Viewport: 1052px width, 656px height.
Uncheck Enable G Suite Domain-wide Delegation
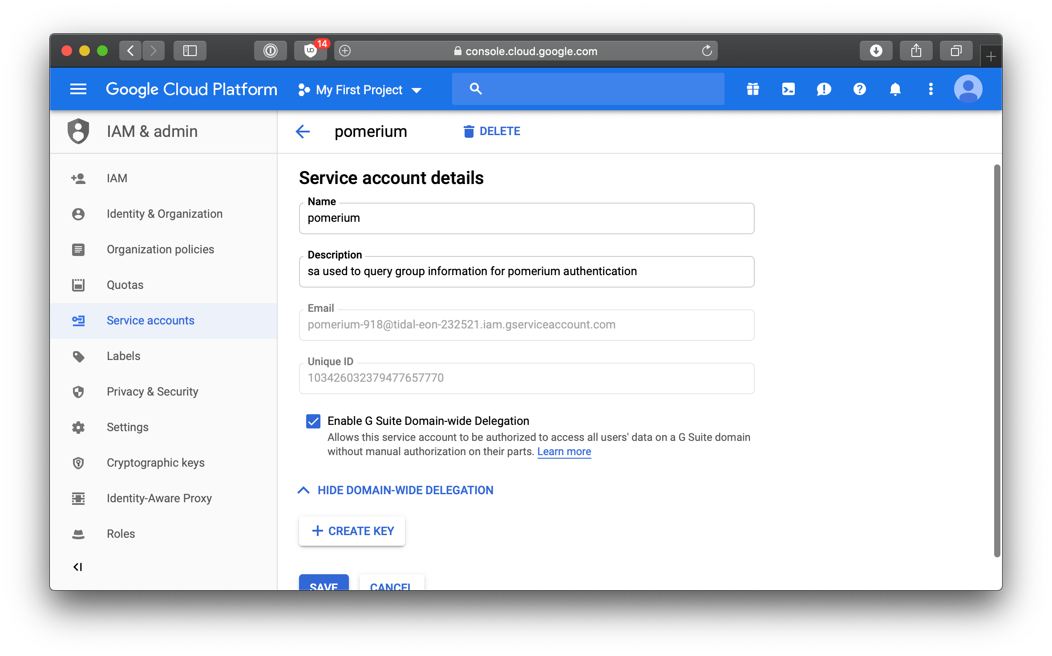(x=313, y=421)
